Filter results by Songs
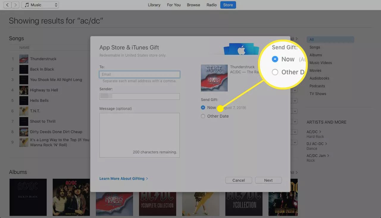The height and width of the screenshot is (218, 381). coord(315,47)
